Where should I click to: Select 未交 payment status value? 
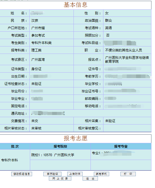[35, 121]
